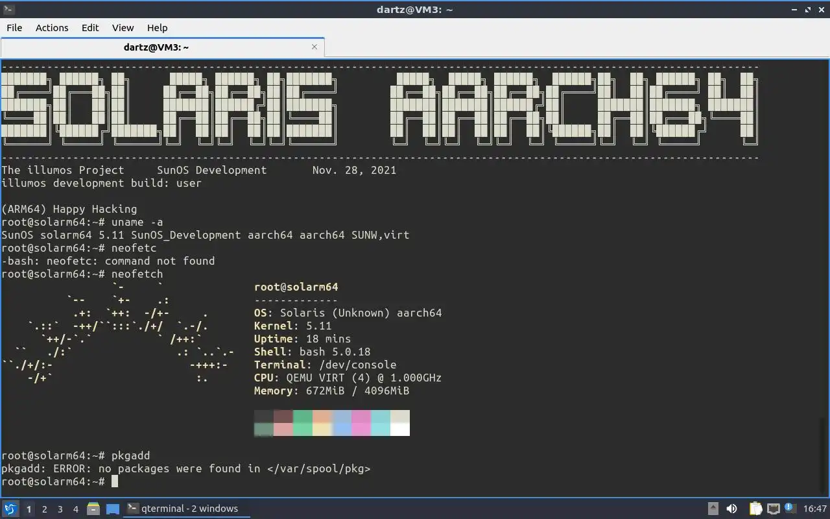Click the 'pkgadd: ERROR: no packages' line

click(x=185, y=468)
